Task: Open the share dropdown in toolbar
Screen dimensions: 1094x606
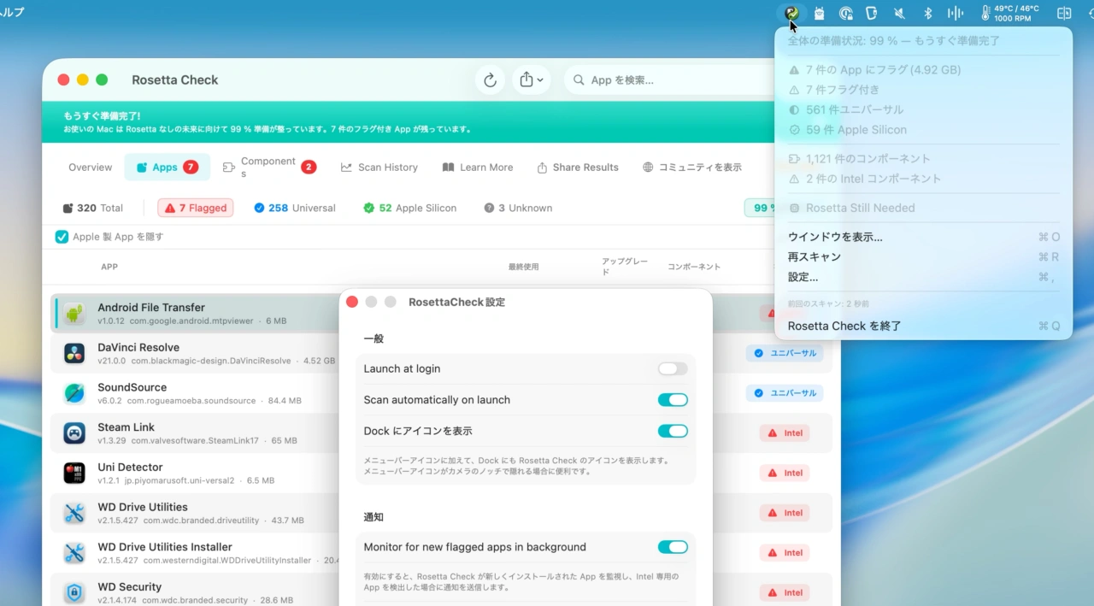Action: [x=532, y=79]
